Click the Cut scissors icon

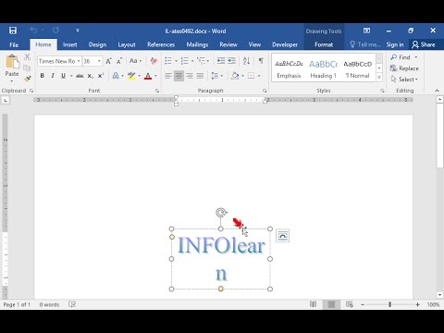pyautogui.click(x=28, y=57)
